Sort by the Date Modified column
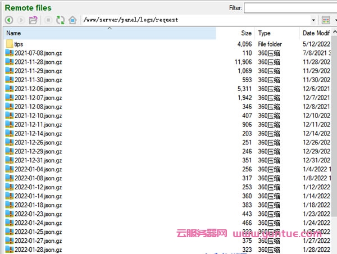 click(317, 33)
